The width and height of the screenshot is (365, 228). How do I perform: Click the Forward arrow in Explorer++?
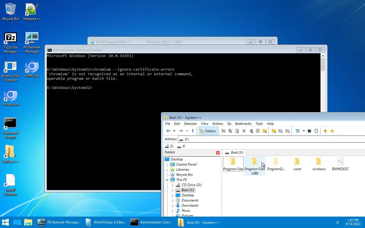(x=181, y=131)
